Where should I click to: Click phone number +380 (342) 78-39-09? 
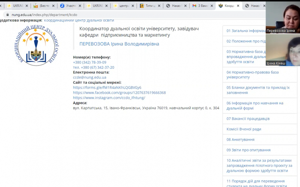point(90,62)
